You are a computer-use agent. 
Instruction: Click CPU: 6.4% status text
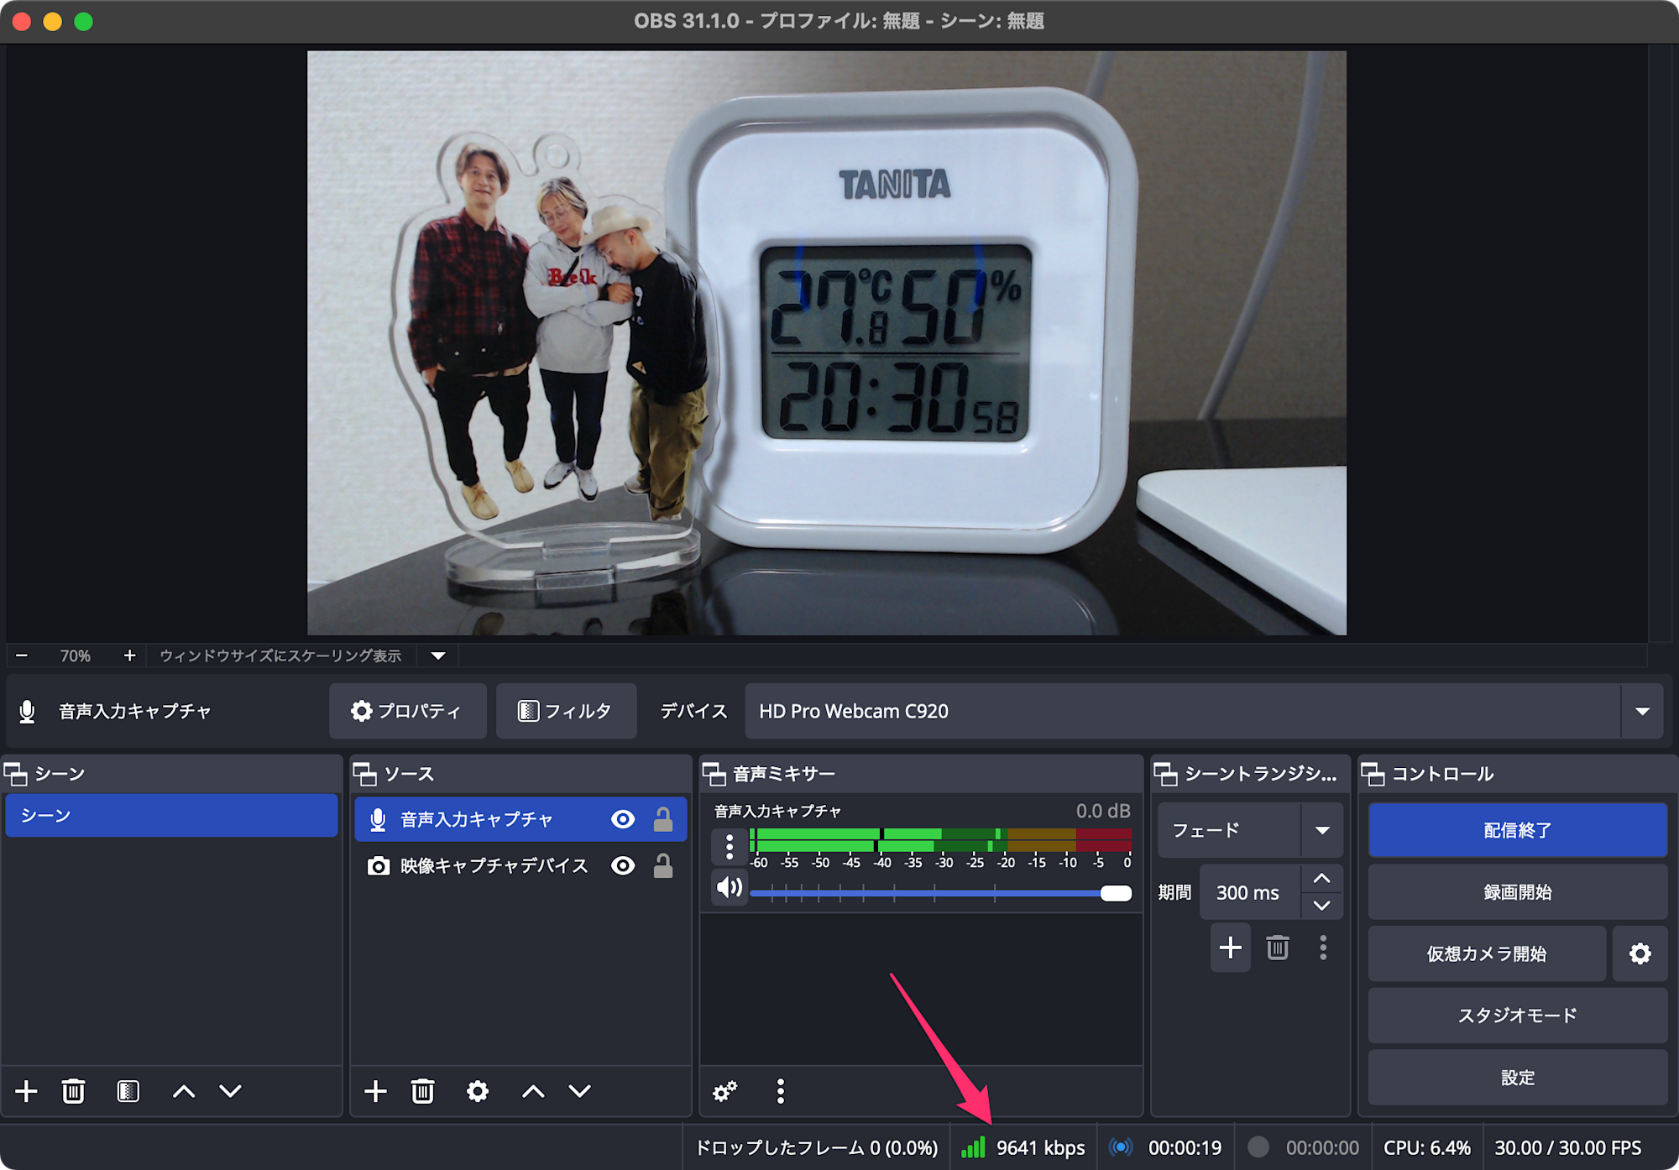pos(1426,1147)
